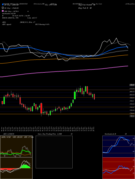Click the Day Vol: 0 M label
Image resolution: width=135 pixels, height=179 pixels.
[x=85, y=8]
